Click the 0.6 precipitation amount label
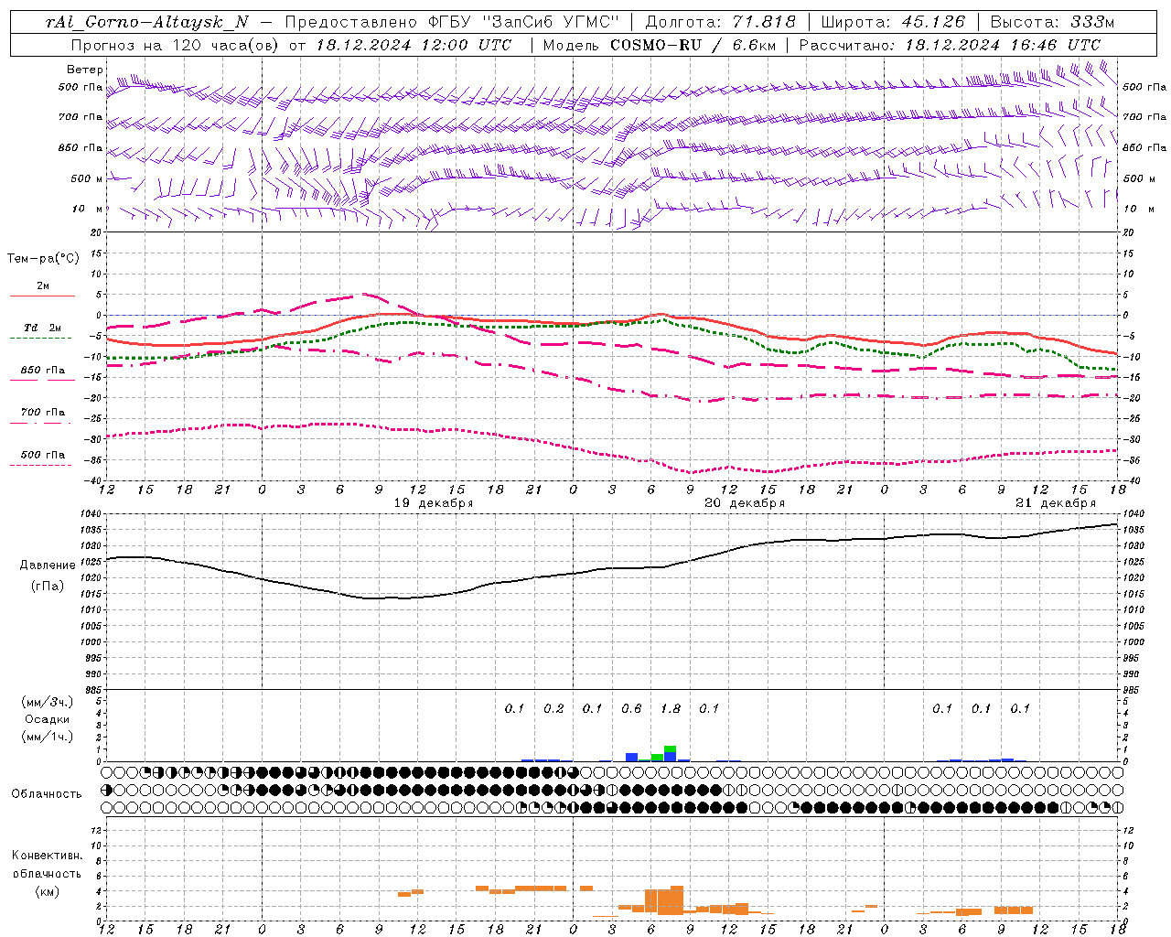The image size is (1171, 937). click(x=631, y=708)
